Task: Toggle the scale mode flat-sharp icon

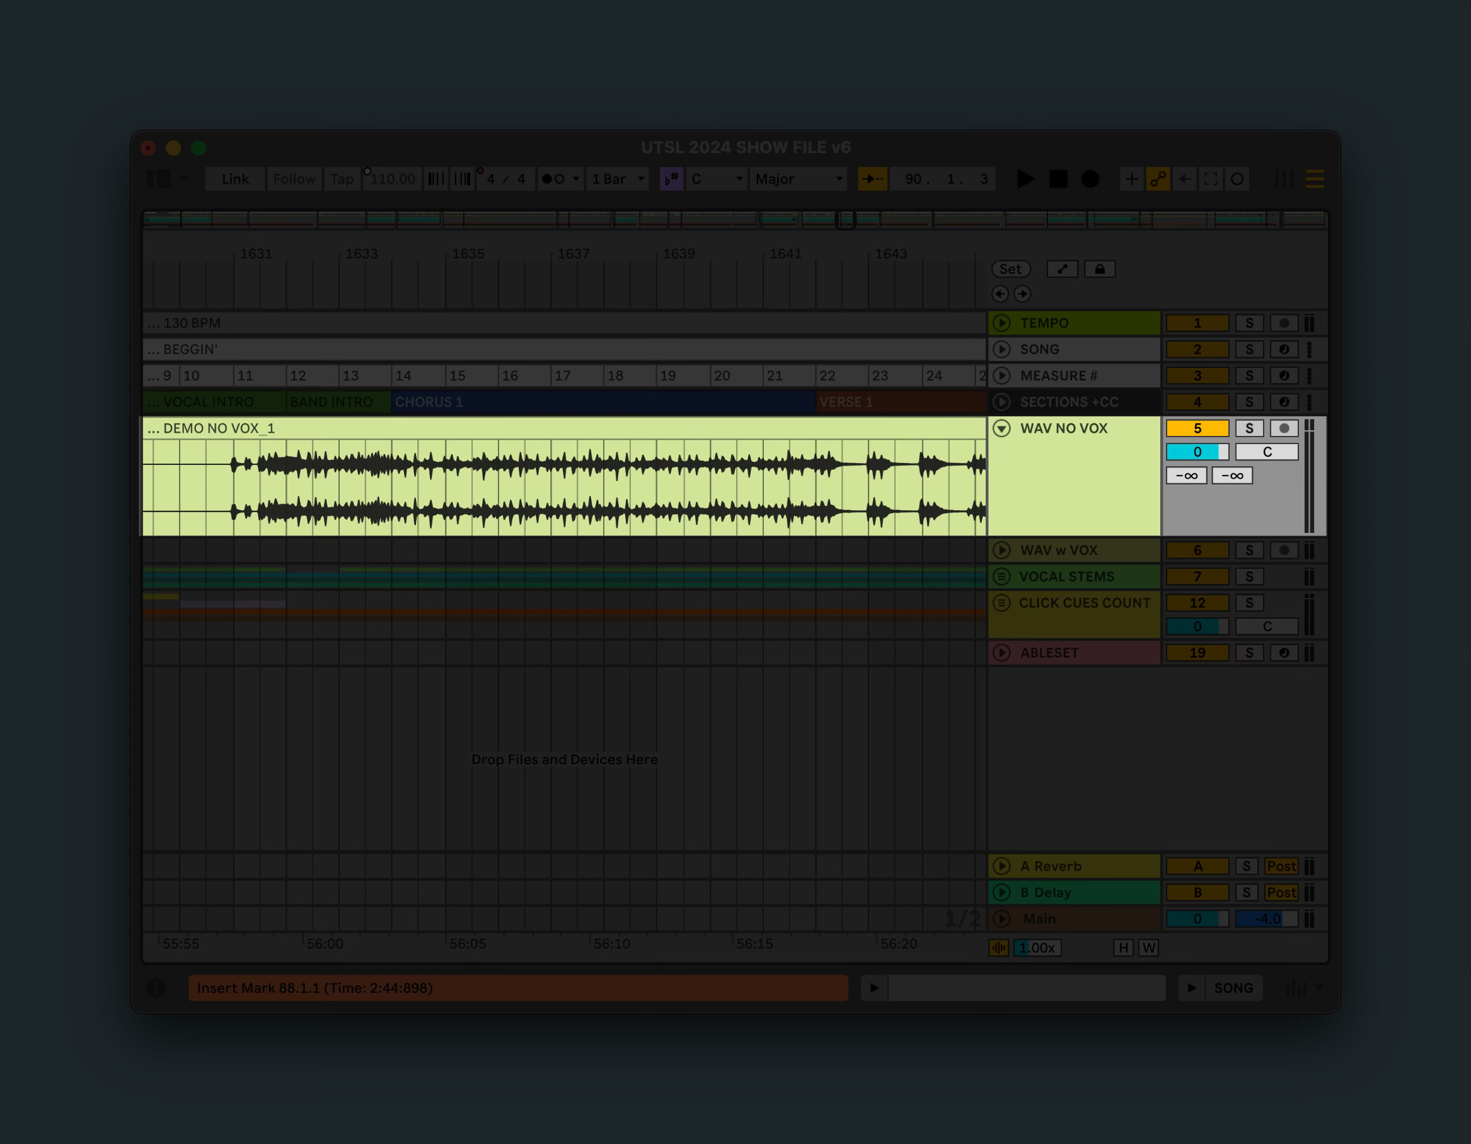Action: pyautogui.click(x=671, y=179)
